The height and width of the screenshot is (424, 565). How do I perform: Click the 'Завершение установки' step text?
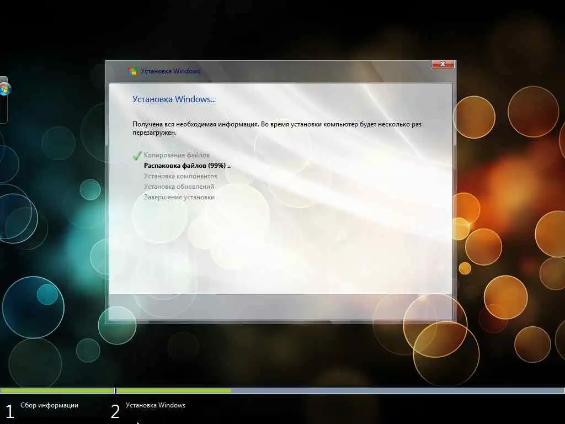pyautogui.click(x=179, y=197)
